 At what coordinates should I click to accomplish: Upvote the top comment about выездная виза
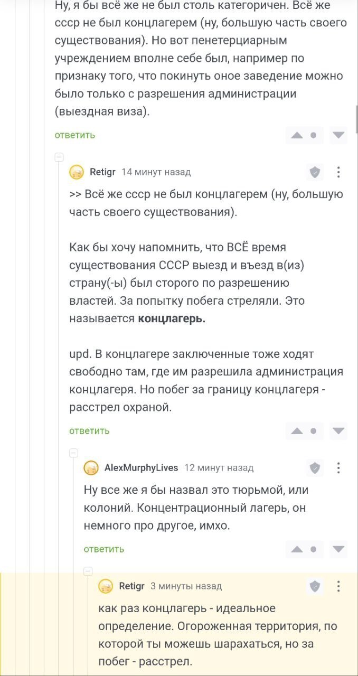pos(297,136)
